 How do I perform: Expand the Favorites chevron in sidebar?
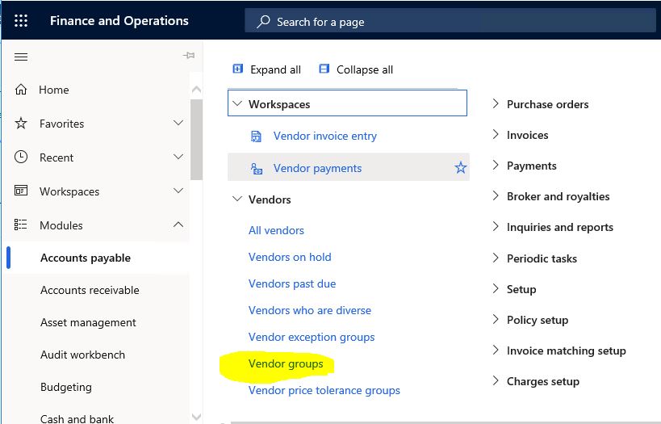point(178,123)
